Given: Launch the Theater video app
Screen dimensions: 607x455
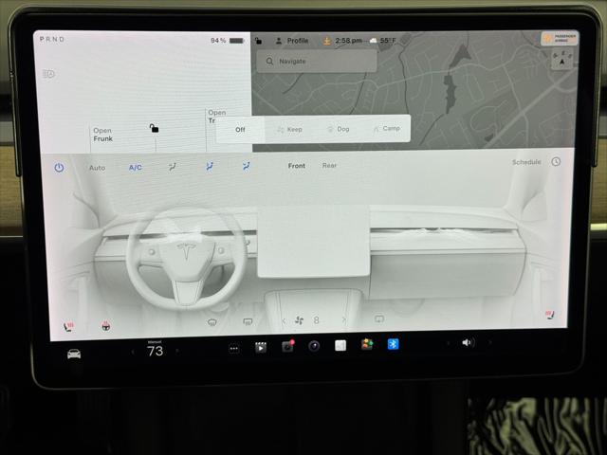Looking at the screenshot, I should [x=261, y=347].
